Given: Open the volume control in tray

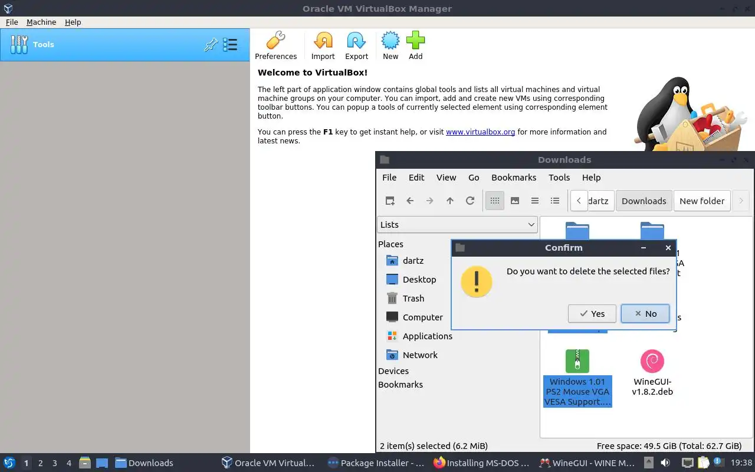Looking at the screenshot, I should coord(665,463).
